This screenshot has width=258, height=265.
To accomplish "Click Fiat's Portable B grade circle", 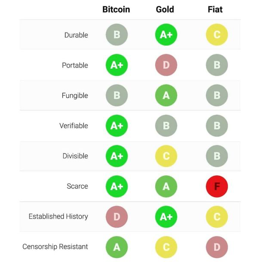I will [x=217, y=65].
